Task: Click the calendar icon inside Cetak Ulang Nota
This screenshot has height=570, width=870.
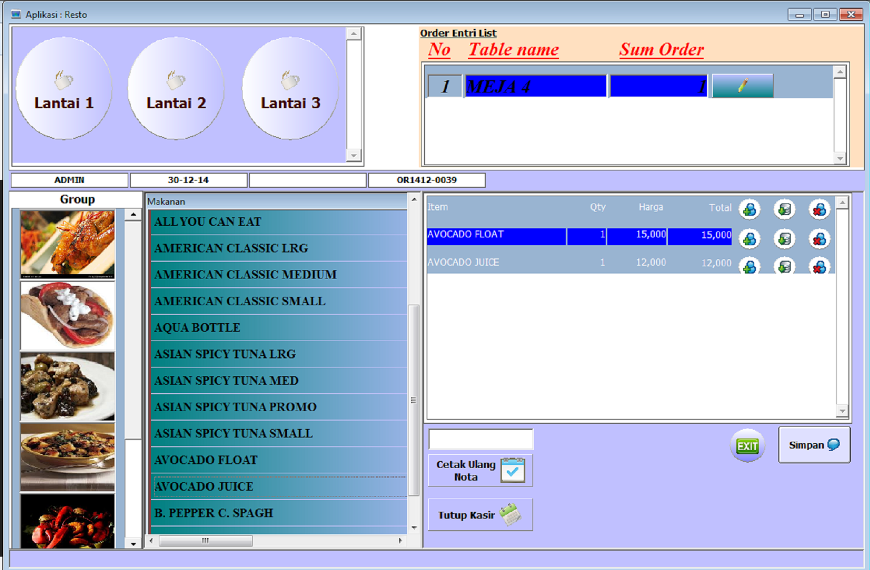Action: (x=512, y=469)
